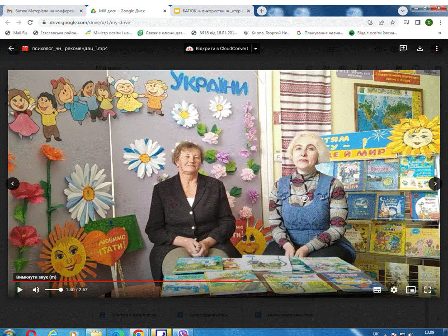Expand the Chrome tab search dropdown
448x336 pixels.
pyautogui.click(x=403, y=10)
